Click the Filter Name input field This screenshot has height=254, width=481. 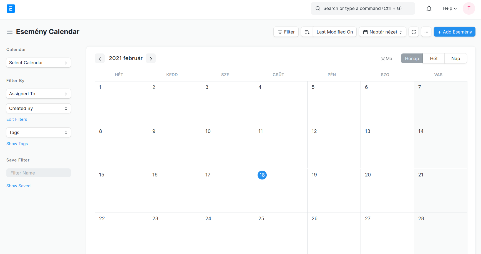coord(38,173)
